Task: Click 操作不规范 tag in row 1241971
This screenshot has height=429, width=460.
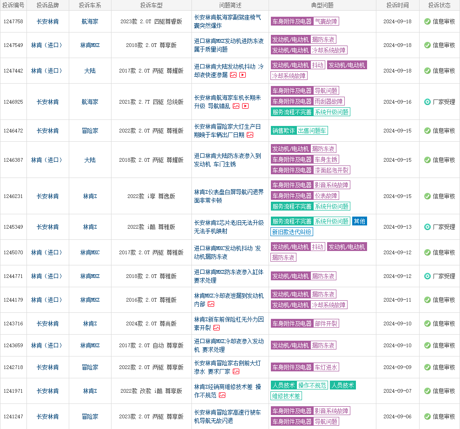Action: 312,385
